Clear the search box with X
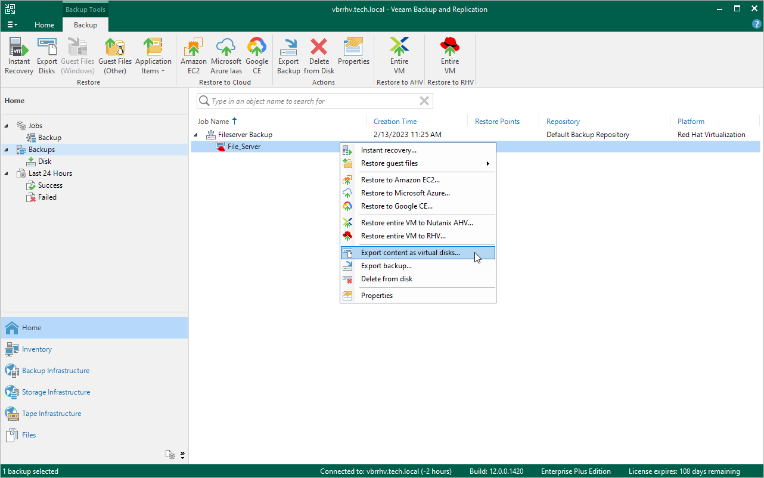 click(424, 101)
